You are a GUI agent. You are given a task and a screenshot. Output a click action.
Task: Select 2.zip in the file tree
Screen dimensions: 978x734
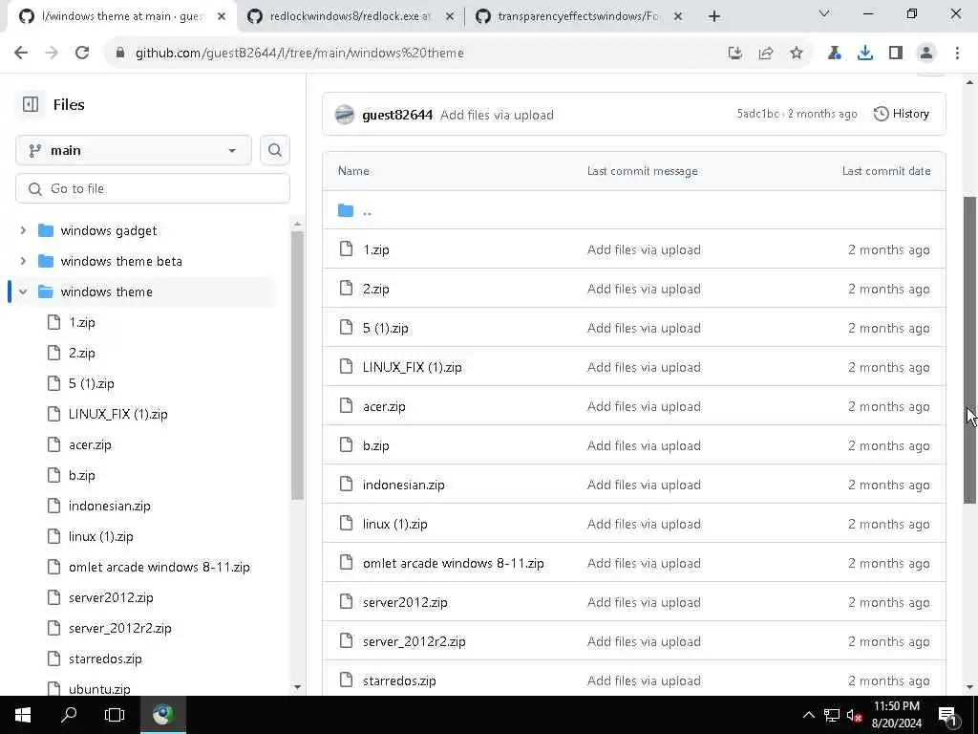coord(82,354)
